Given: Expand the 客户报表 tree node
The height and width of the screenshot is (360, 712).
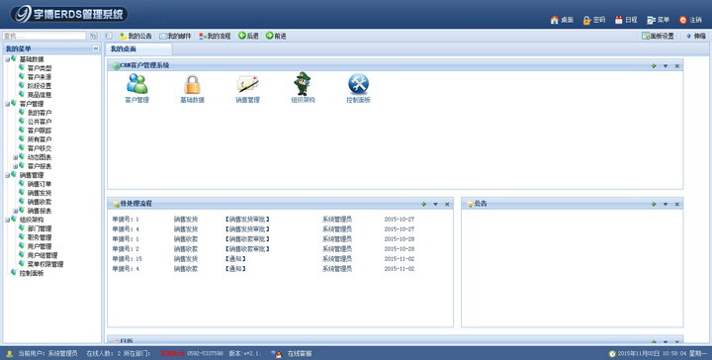Looking at the screenshot, I should click(16, 166).
